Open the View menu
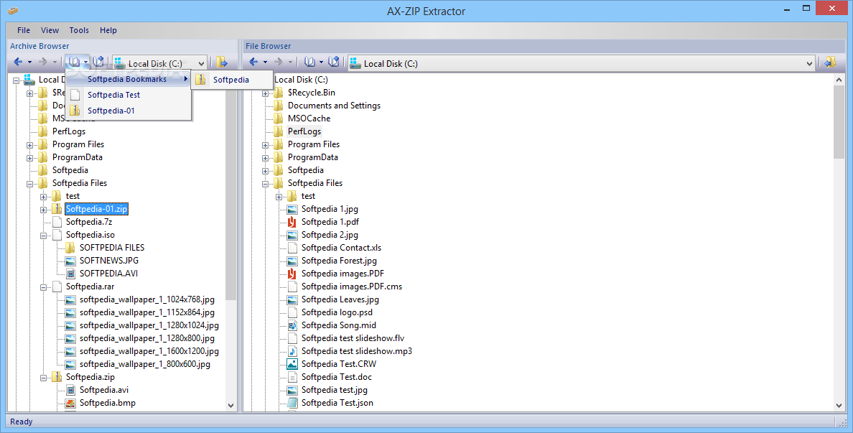The image size is (853, 433). tap(50, 30)
